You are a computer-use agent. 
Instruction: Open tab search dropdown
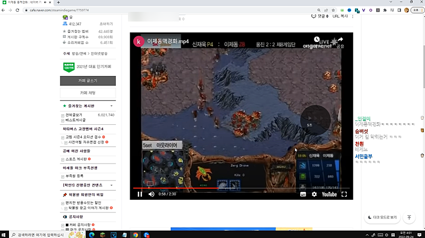(x=390, y=2)
